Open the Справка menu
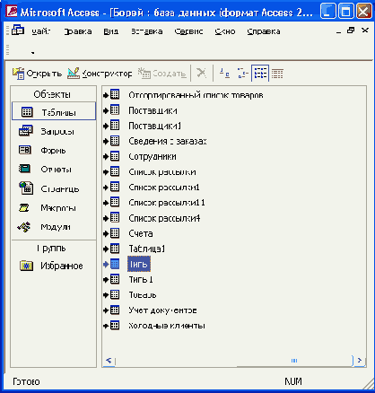 [264, 31]
